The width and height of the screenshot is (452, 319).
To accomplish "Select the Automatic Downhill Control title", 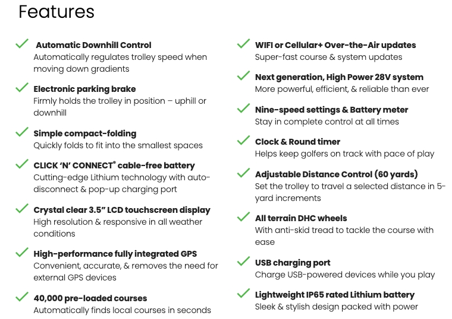I will (x=93, y=45).
